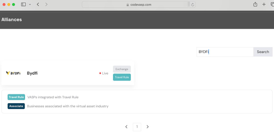Select the Exchange tag on Bydfi card
274x135 pixels.
tap(122, 69)
